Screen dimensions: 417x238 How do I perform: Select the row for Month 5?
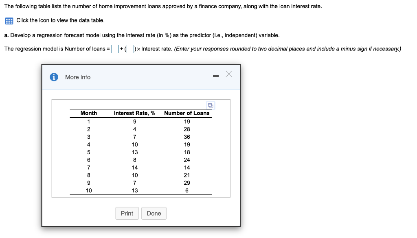tap(134, 152)
